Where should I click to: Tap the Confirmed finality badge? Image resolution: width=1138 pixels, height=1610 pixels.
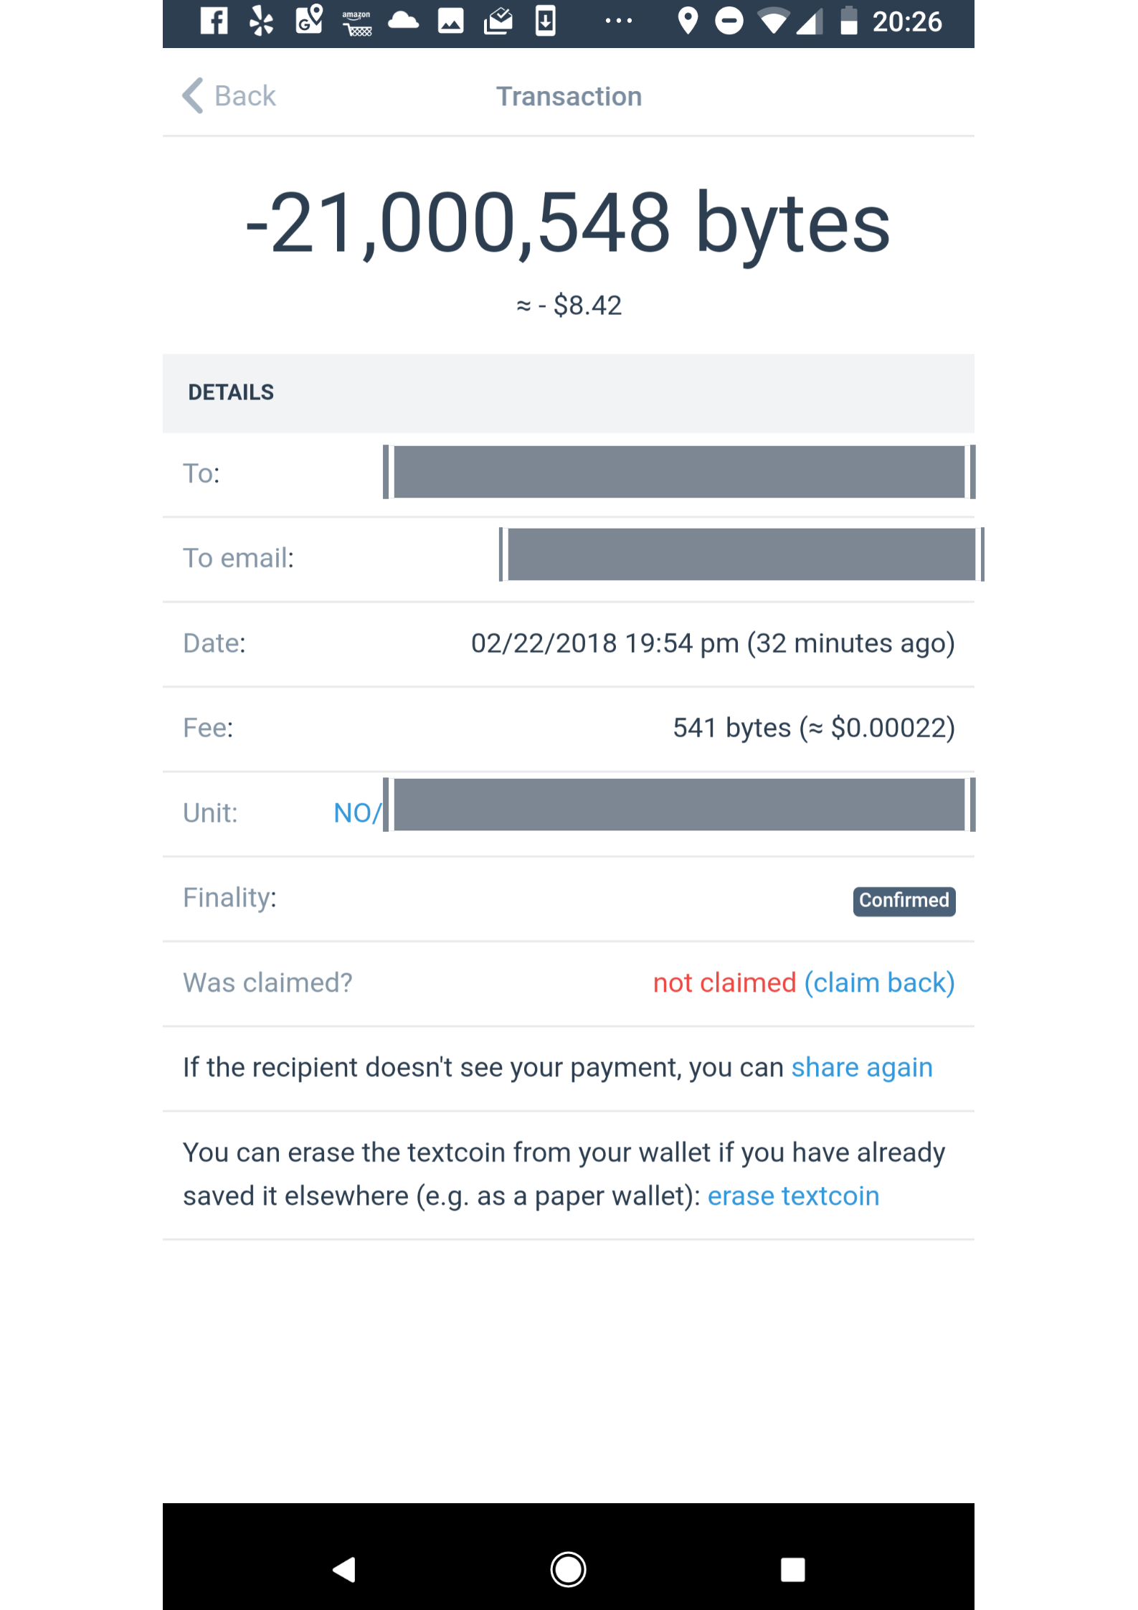pyautogui.click(x=904, y=901)
